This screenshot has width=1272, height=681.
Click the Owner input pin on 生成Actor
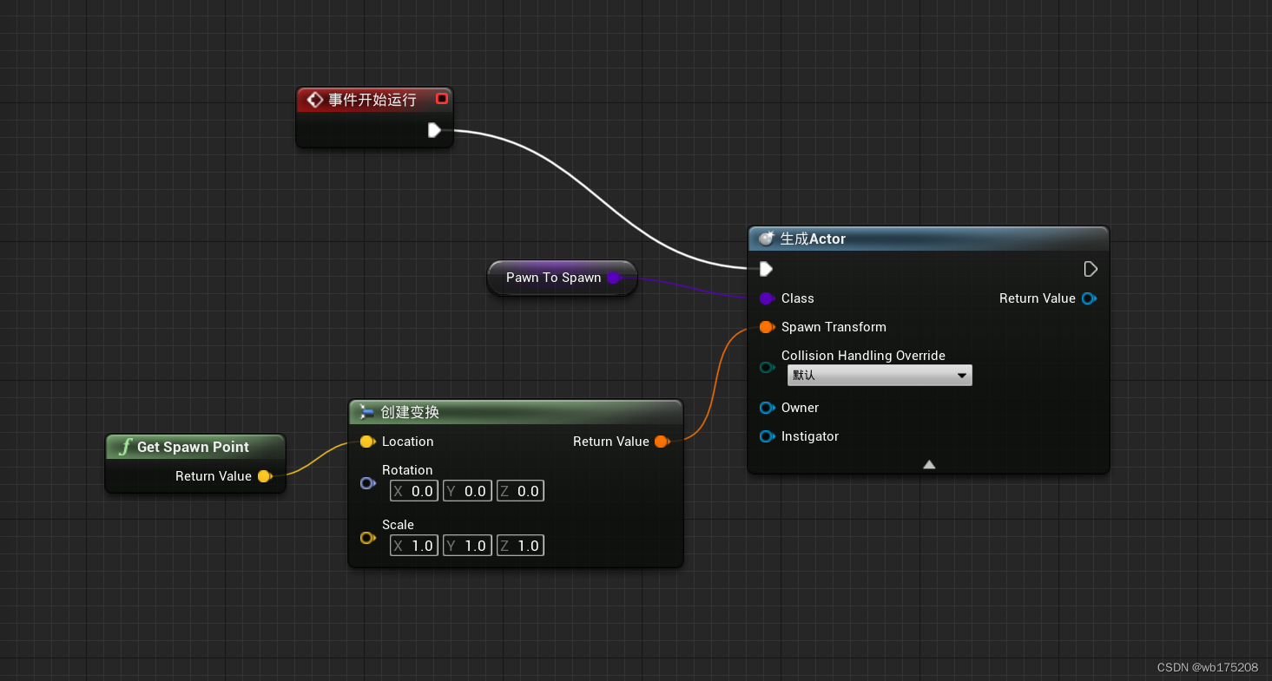(767, 408)
